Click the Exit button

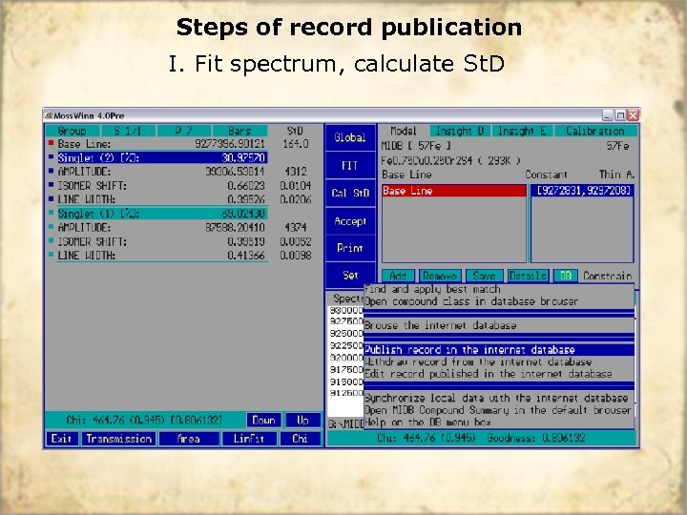click(61, 439)
